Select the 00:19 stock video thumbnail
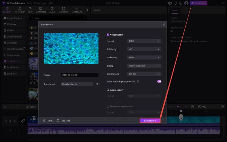Viewport: 227px width, 142px height. [33, 79]
